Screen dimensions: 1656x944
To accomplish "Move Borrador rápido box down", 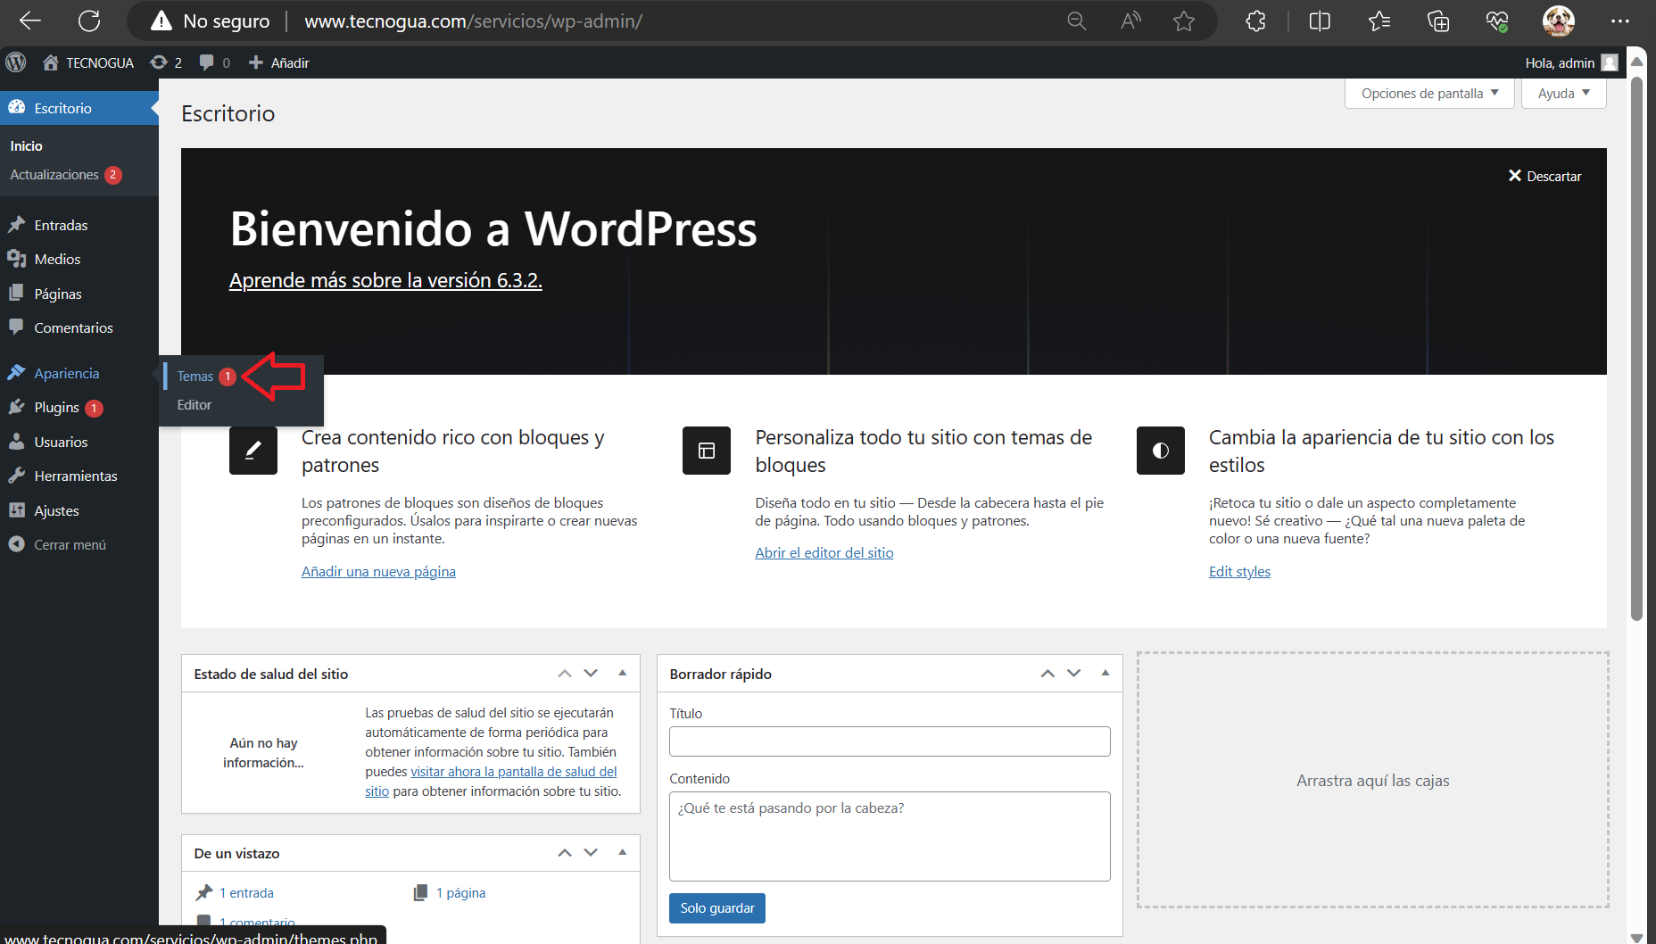I will click(x=1074, y=674).
